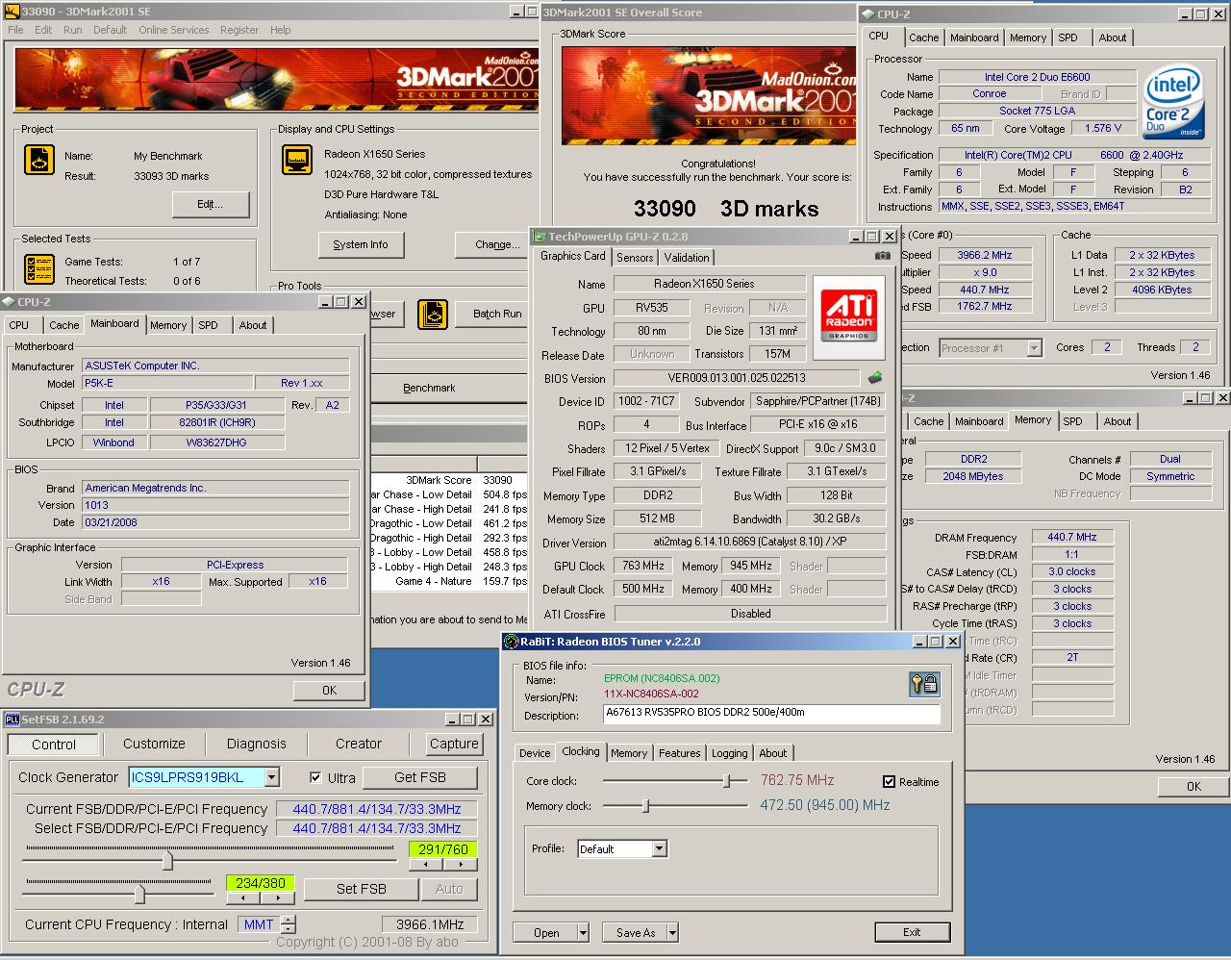Click the Project icon next to My Benchmark
Screen dimensions: 1231x960
click(x=38, y=160)
